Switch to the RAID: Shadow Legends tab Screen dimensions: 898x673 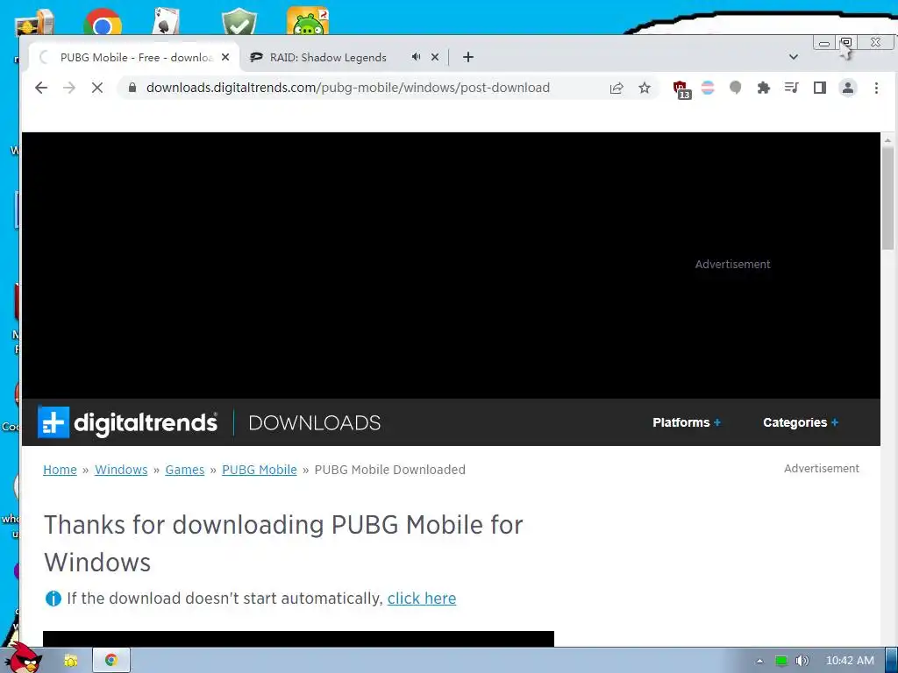pyautogui.click(x=328, y=57)
